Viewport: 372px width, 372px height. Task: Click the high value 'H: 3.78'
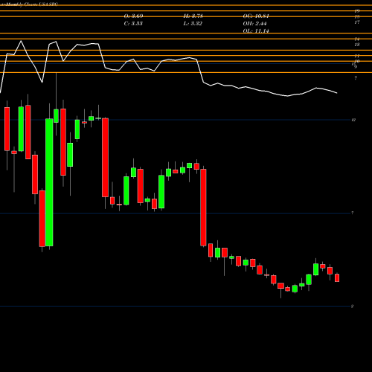point(193,16)
